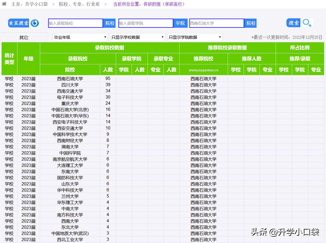Click the circular refresh icon beside 重置搜索
The height and width of the screenshot is (243, 326).
tap(34, 23)
